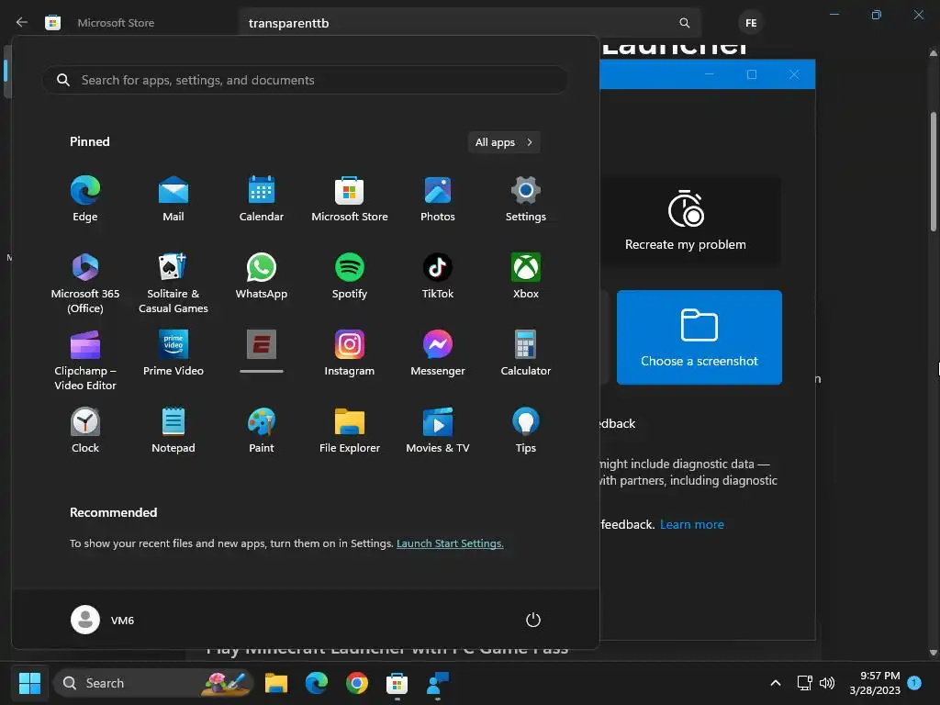Open Learn more link in Feedback Hub

(x=692, y=524)
